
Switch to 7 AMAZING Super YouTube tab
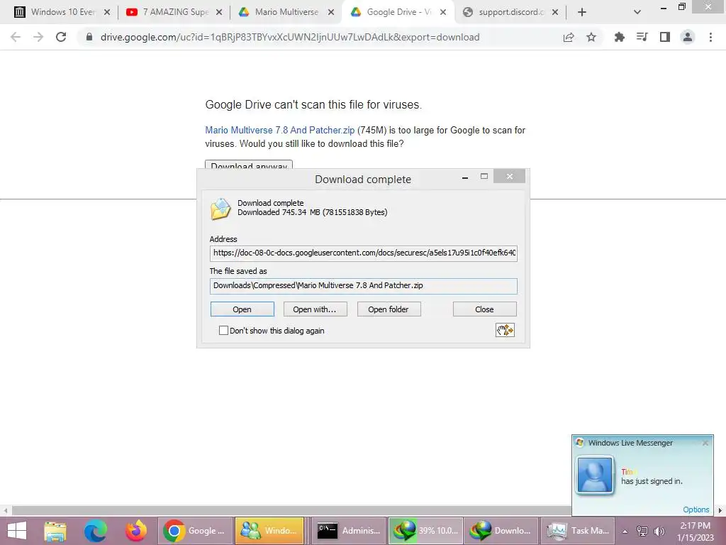tap(175, 12)
